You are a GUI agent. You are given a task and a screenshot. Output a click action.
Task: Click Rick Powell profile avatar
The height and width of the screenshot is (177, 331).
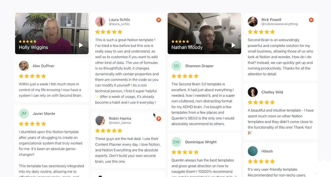(253, 21)
